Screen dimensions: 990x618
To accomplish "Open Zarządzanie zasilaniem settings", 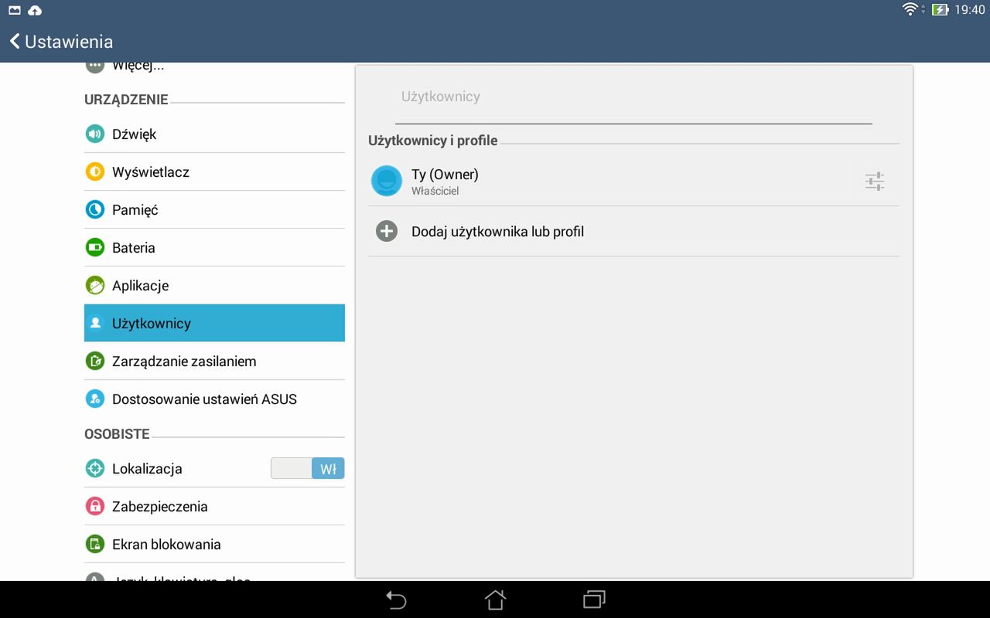I will (x=214, y=361).
